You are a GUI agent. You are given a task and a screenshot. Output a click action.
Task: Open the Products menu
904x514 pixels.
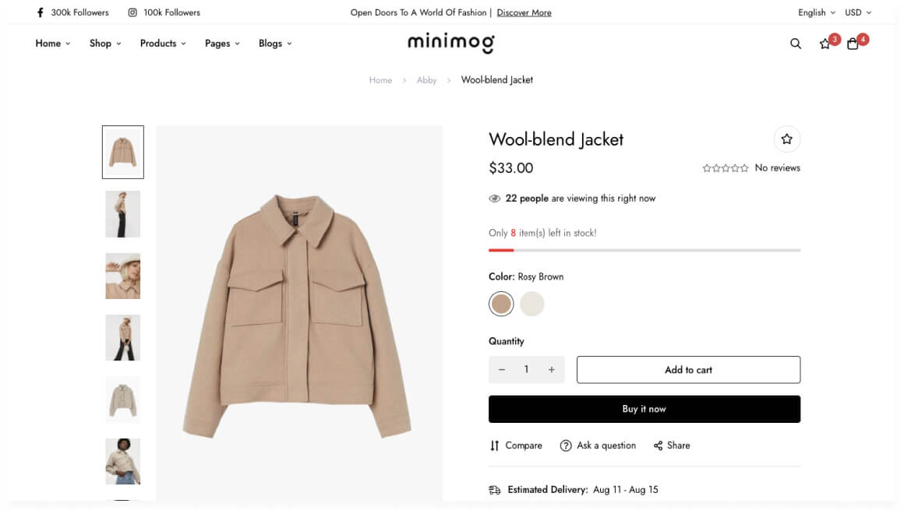pyautogui.click(x=163, y=43)
